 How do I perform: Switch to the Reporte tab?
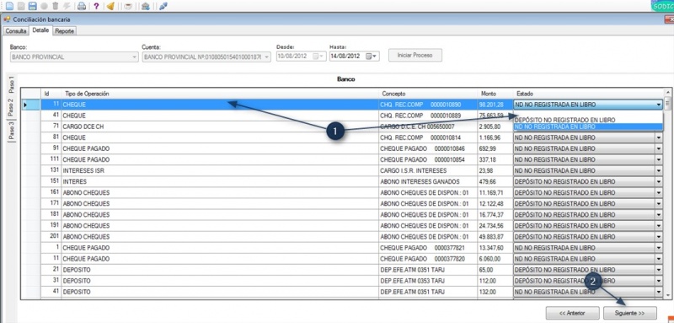65,31
